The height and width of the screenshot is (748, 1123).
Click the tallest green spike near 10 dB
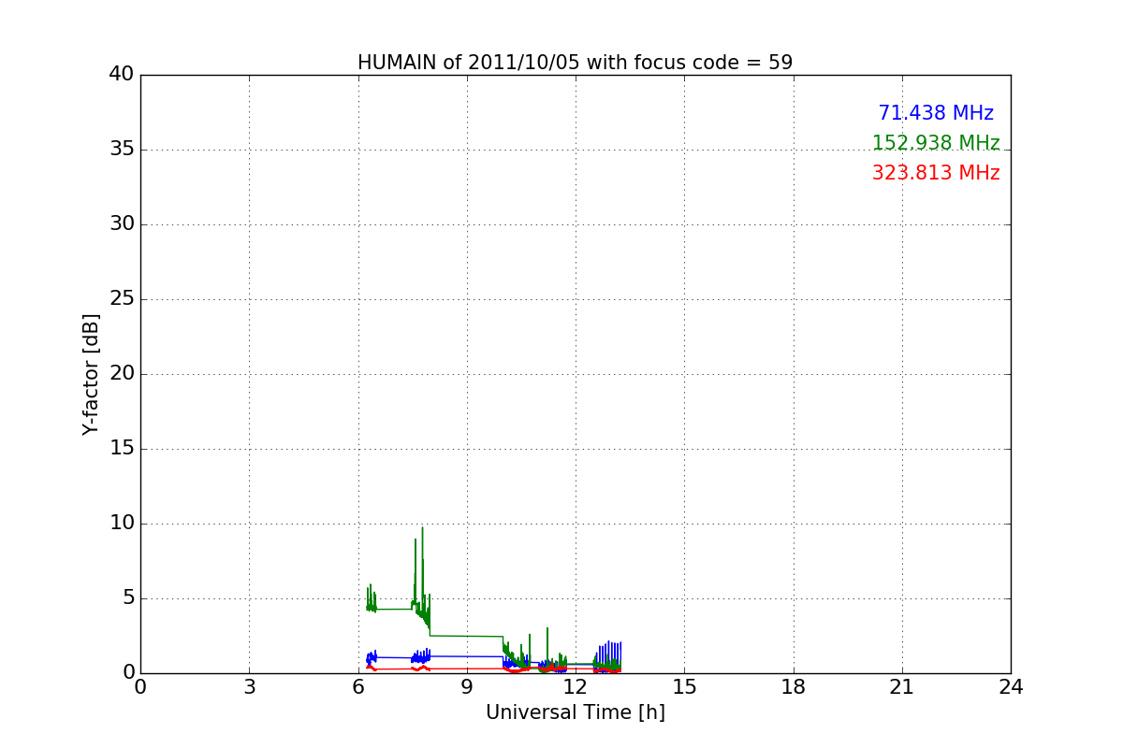(x=422, y=570)
